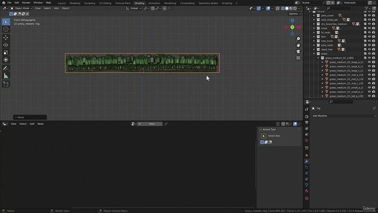This screenshot has height=213, width=378.
Task: Open the Object Data green triangle tab
Action: point(307,185)
